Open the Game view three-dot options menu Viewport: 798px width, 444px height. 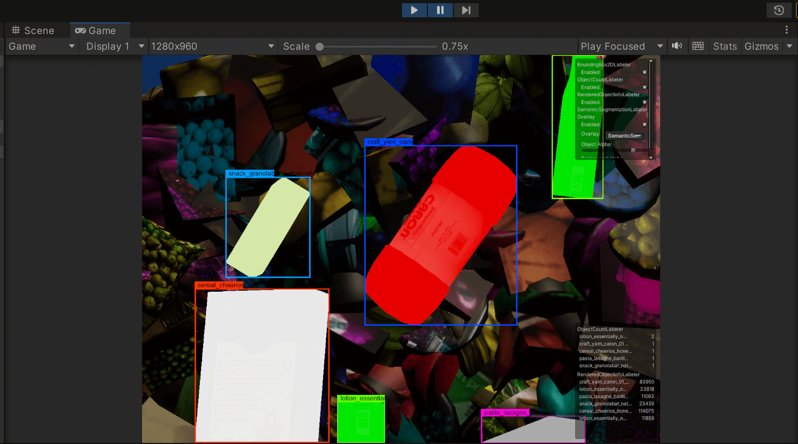coord(786,30)
